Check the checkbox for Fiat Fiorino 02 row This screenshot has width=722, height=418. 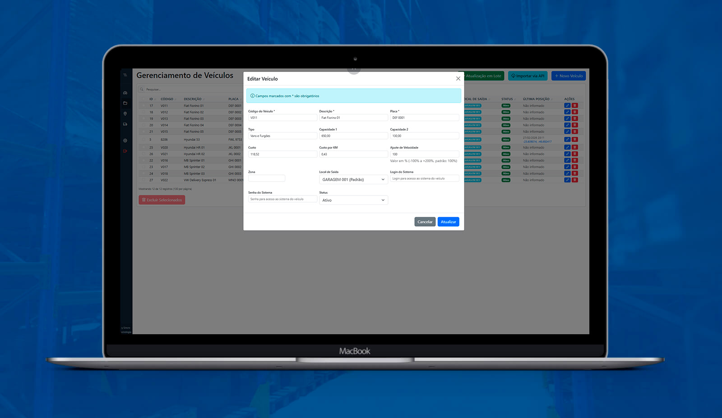(x=143, y=112)
